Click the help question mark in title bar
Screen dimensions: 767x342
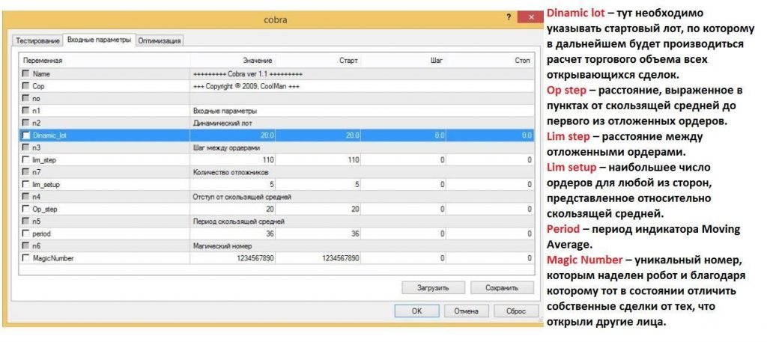[509, 16]
